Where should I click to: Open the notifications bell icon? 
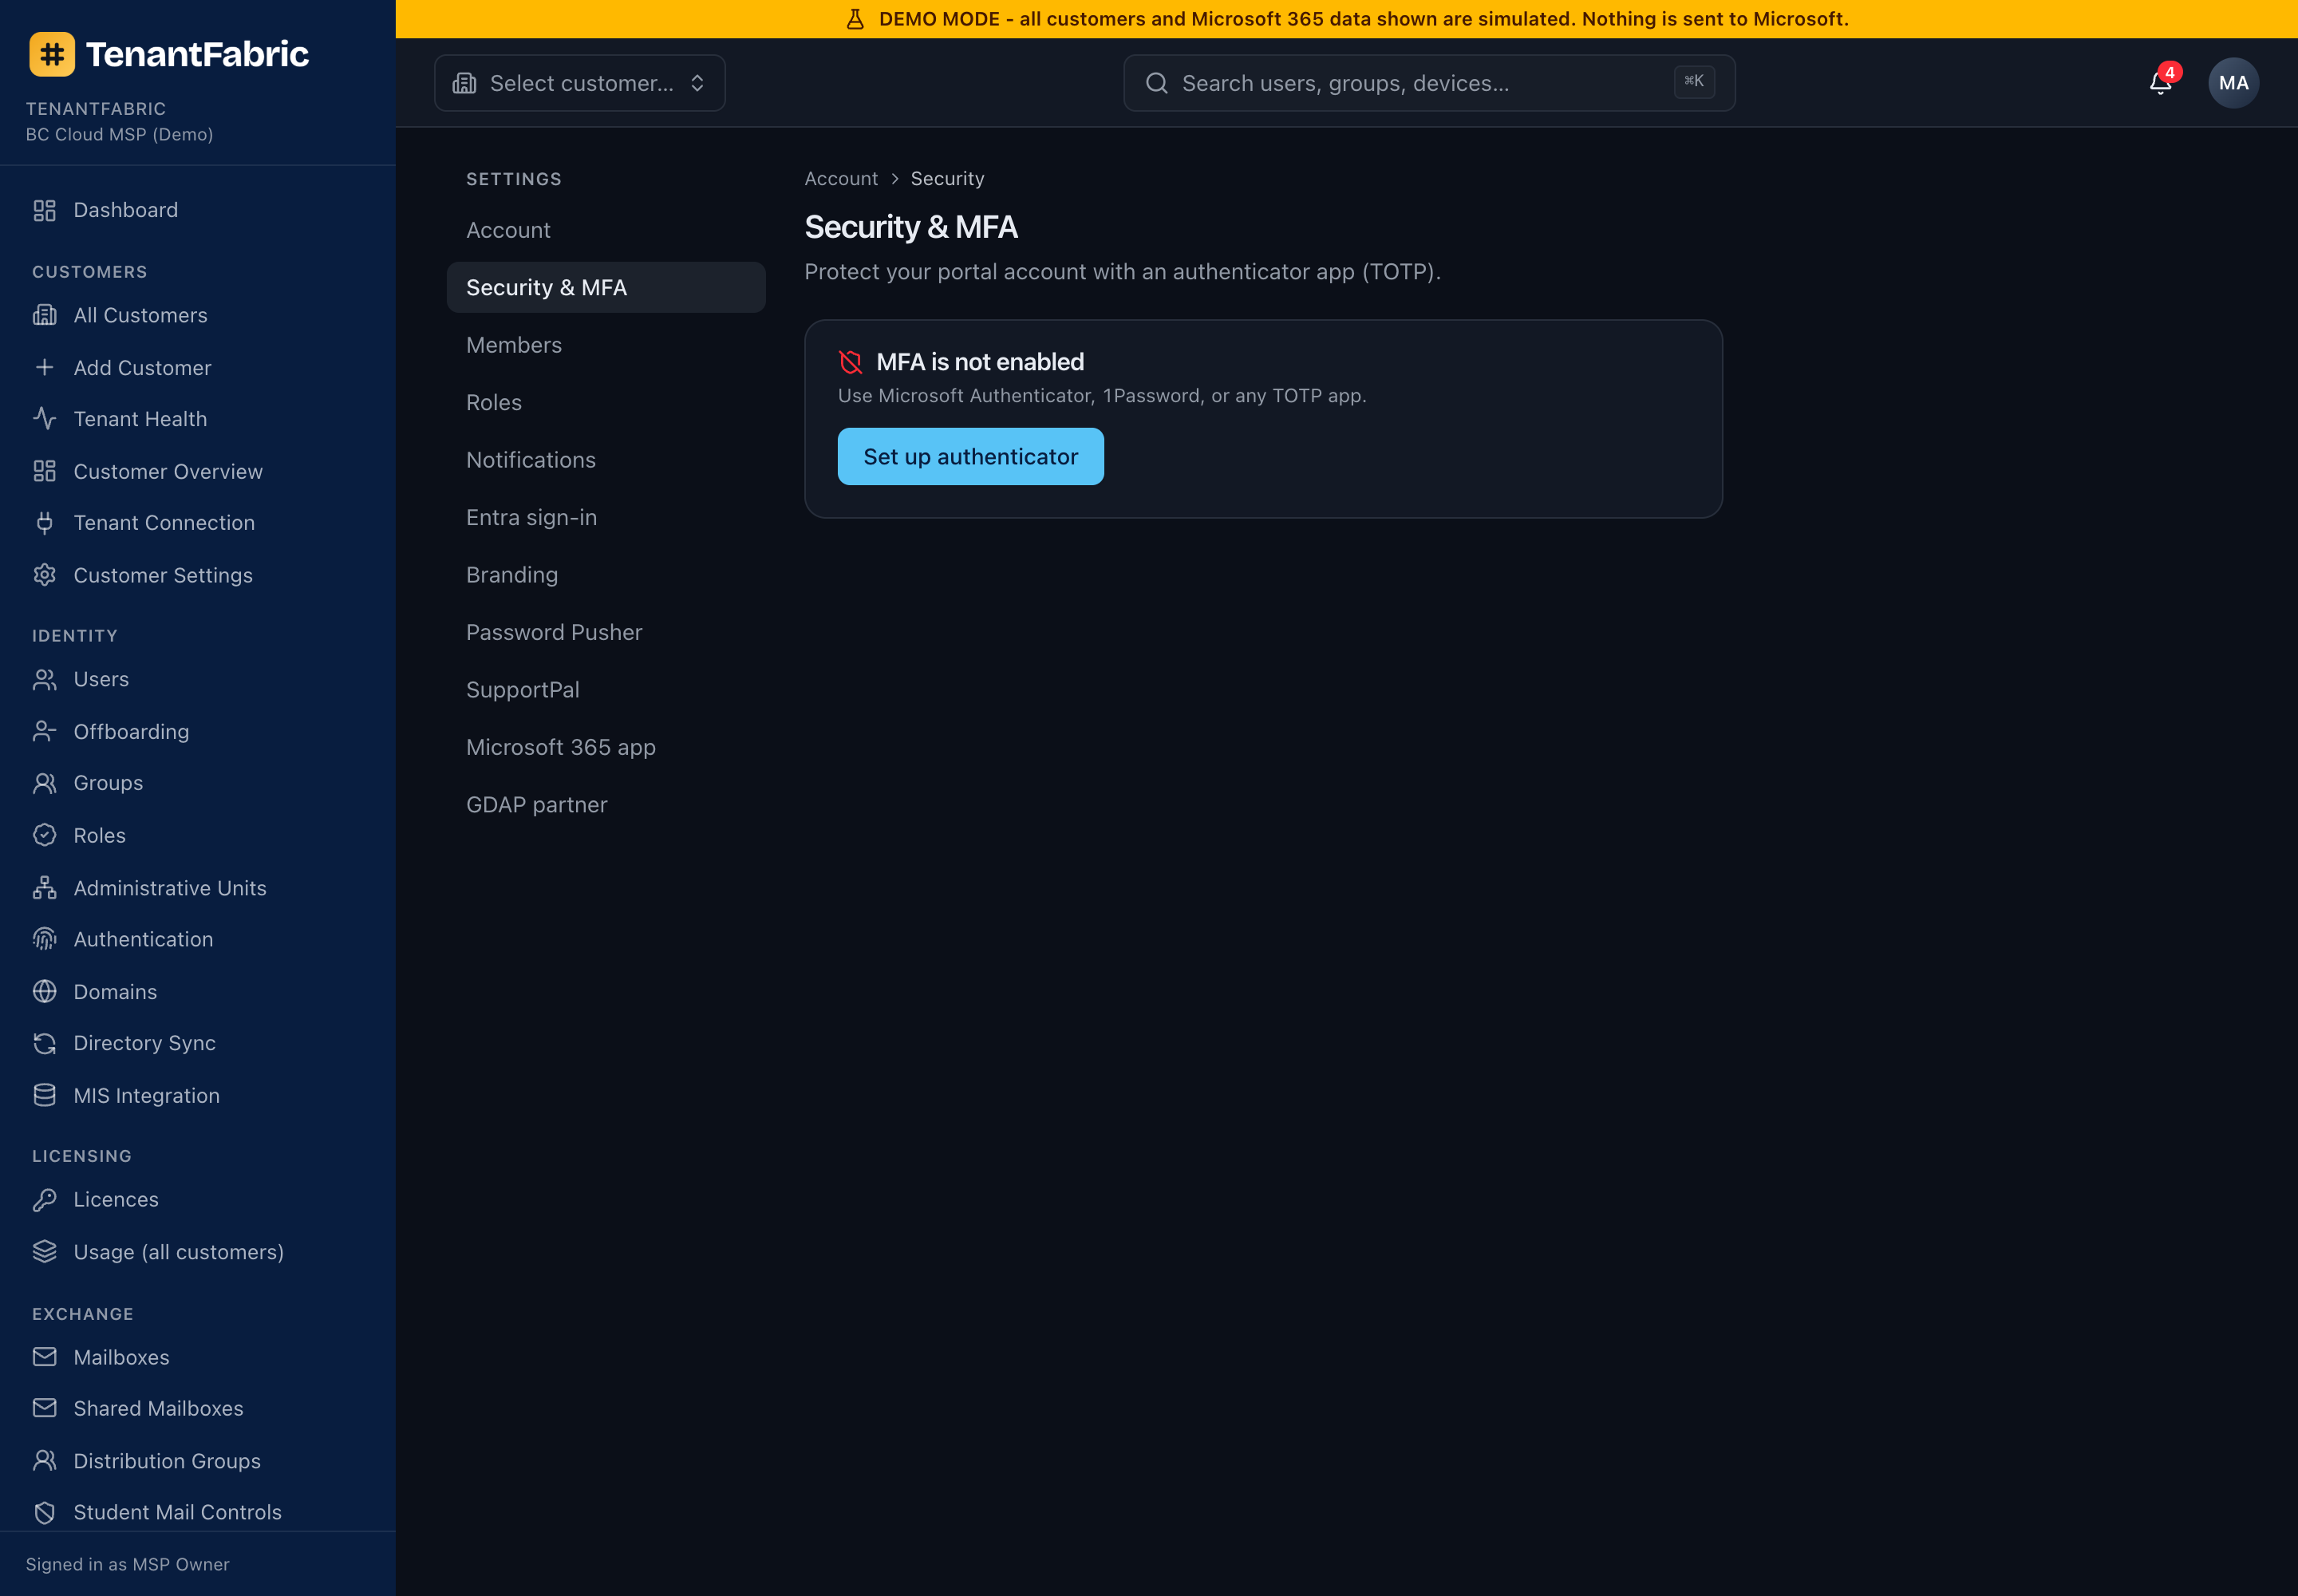tap(2160, 83)
